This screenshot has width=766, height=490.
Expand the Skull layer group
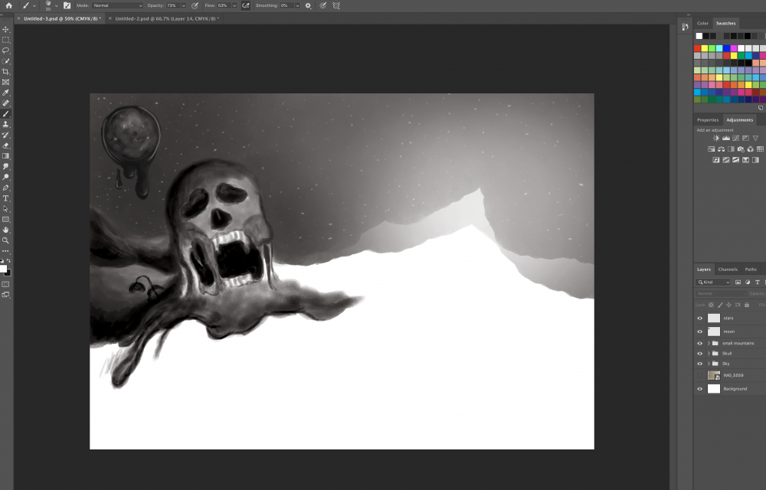point(708,354)
